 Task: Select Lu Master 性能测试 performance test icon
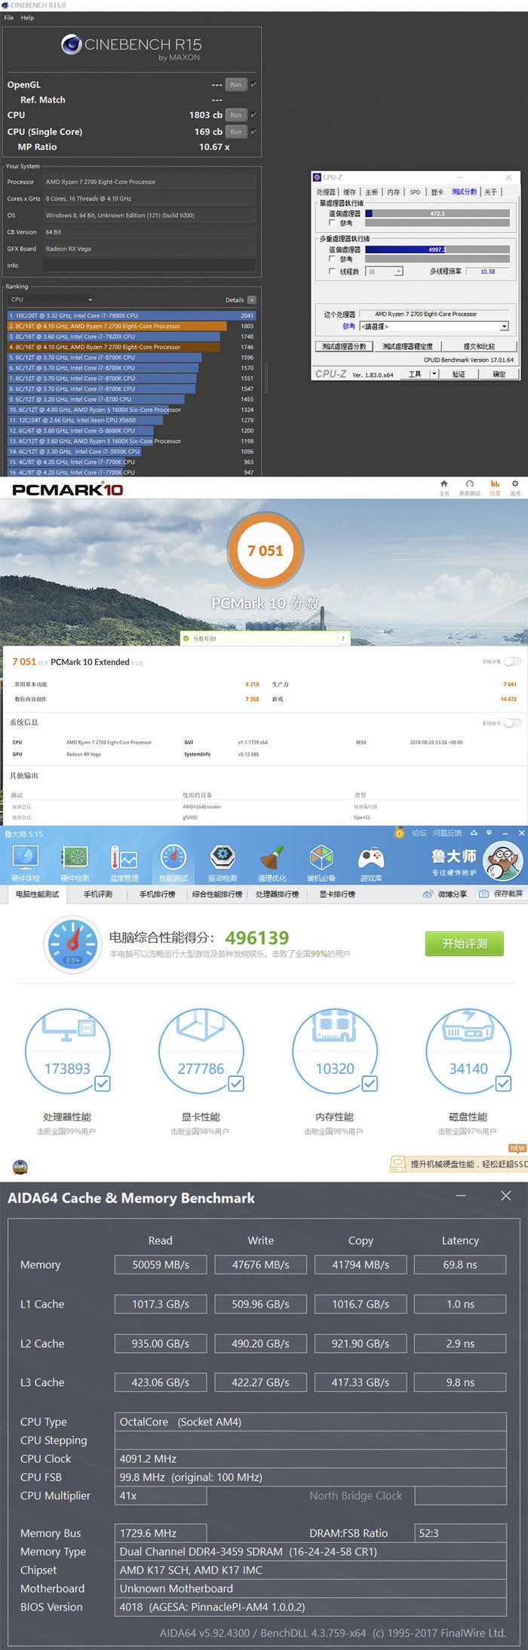coord(173,858)
